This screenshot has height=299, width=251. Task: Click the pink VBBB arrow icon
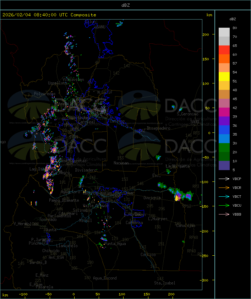[224, 214]
